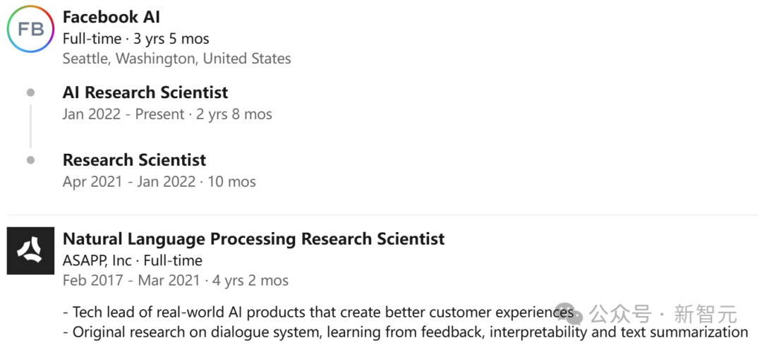Select the AI Research Scientist title
Viewport: 762px width, 345px height.
point(145,92)
